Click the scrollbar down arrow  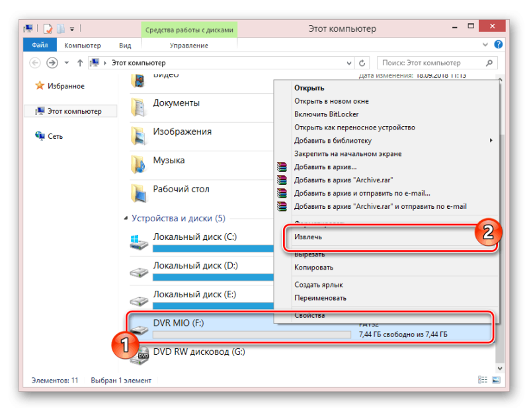click(x=500, y=369)
